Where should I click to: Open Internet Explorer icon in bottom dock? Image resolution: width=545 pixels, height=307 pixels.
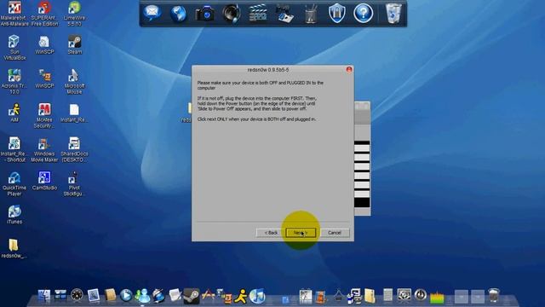click(x=158, y=296)
